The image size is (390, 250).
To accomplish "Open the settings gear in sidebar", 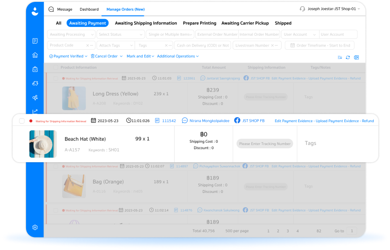I will coord(35,227).
